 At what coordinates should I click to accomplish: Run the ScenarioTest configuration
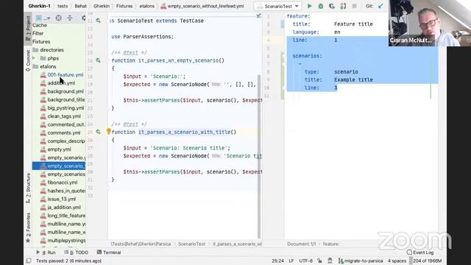pyautogui.click(x=309, y=6)
